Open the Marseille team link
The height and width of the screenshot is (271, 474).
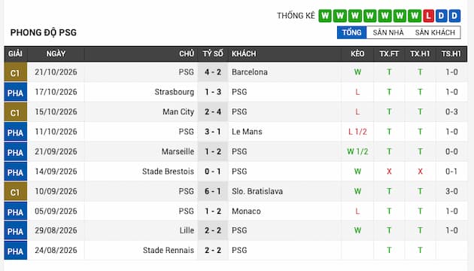(178, 151)
